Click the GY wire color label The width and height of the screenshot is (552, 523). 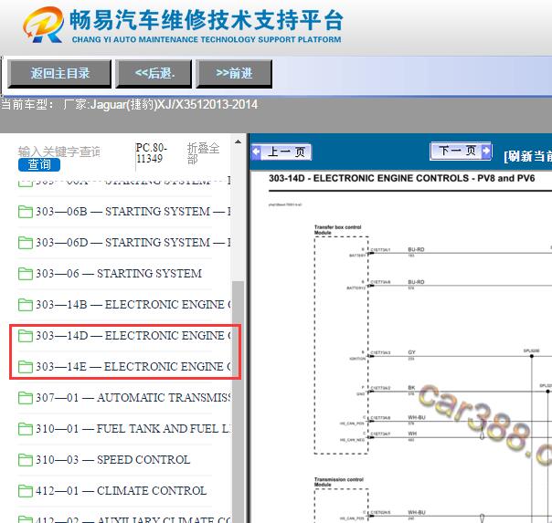[x=411, y=352]
